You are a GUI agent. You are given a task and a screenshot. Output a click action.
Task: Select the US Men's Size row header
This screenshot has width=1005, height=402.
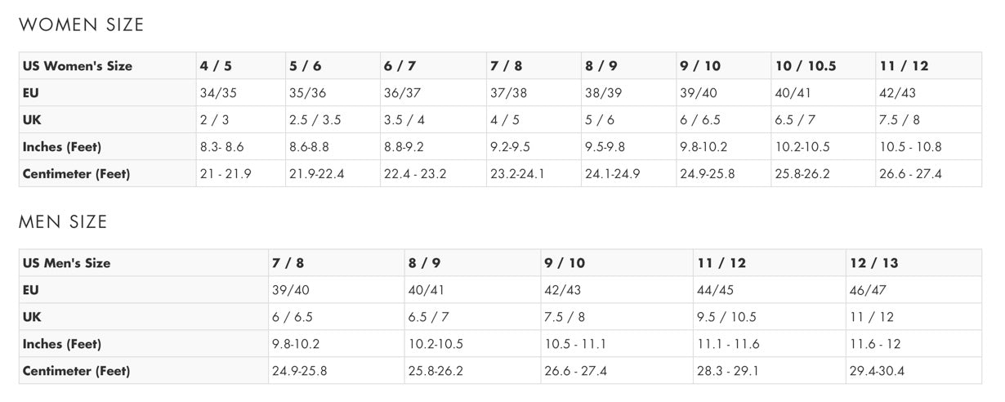[x=66, y=263]
